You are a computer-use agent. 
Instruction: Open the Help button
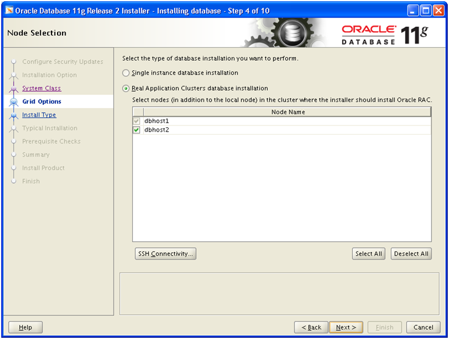[25, 327]
